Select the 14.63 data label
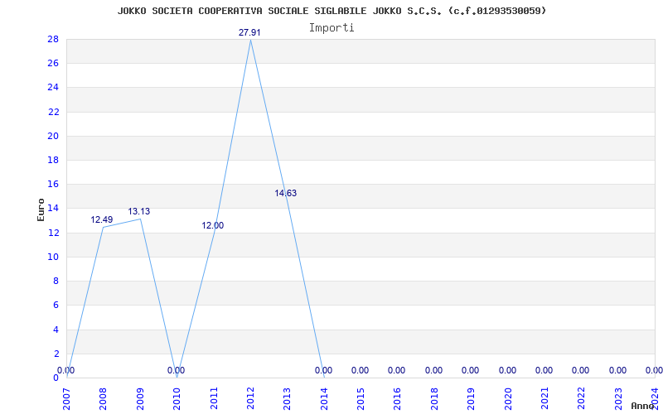 [x=286, y=194]
